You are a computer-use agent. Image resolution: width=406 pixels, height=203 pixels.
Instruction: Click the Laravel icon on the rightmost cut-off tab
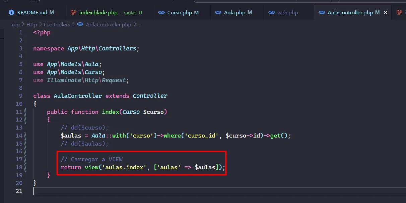click(399, 13)
